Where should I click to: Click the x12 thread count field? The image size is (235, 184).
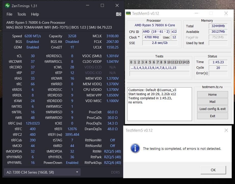pos(174,32)
